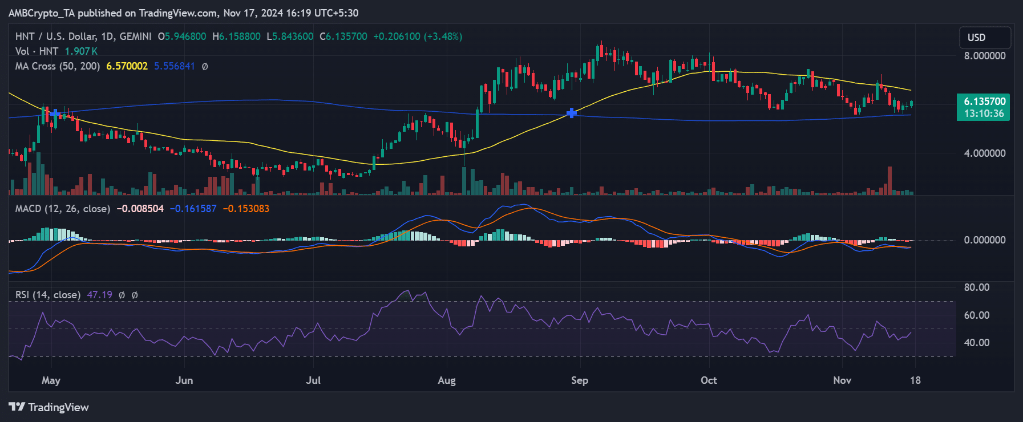Click the Aug label on time axis

point(447,380)
